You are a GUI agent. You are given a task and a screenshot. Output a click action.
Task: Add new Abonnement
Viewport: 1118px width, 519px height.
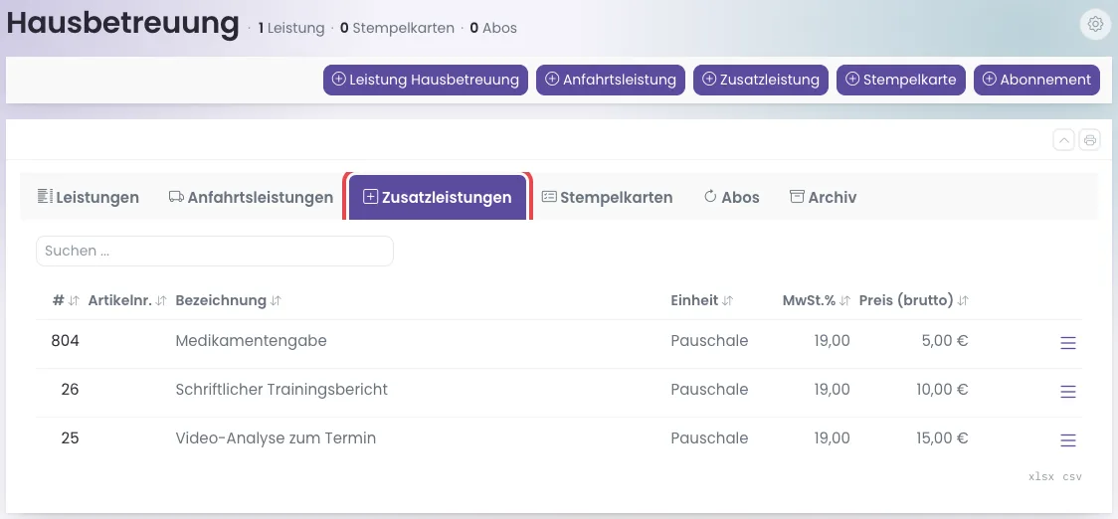(x=1036, y=80)
